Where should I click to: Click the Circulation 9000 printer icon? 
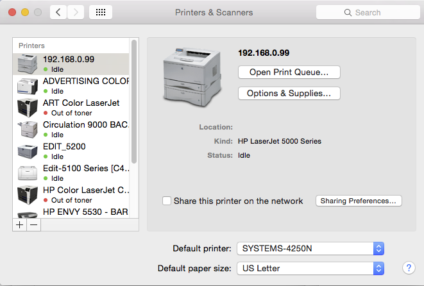click(28, 129)
